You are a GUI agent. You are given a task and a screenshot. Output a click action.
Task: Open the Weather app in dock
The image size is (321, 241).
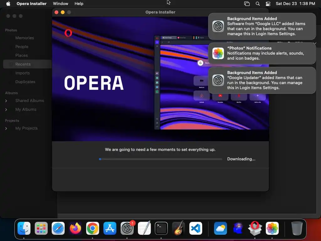220,228
